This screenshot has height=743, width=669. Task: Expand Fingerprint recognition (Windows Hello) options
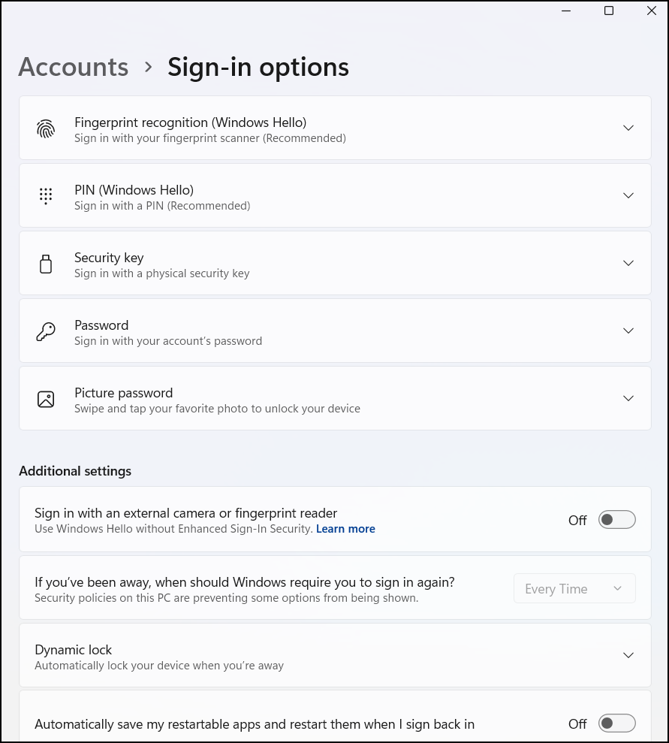coord(628,128)
